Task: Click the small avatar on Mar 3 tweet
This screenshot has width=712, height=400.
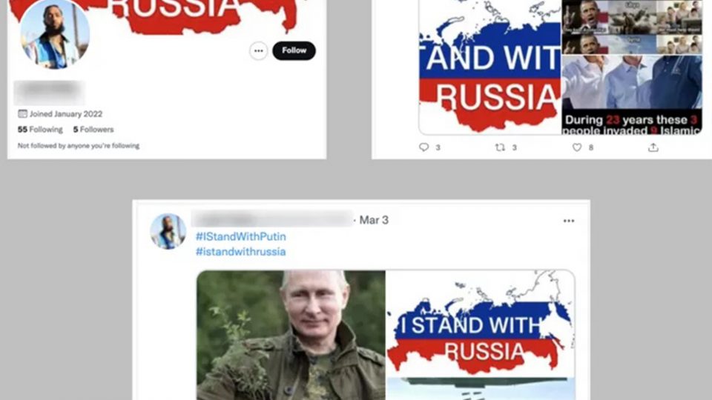Action: pyautogui.click(x=168, y=231)
